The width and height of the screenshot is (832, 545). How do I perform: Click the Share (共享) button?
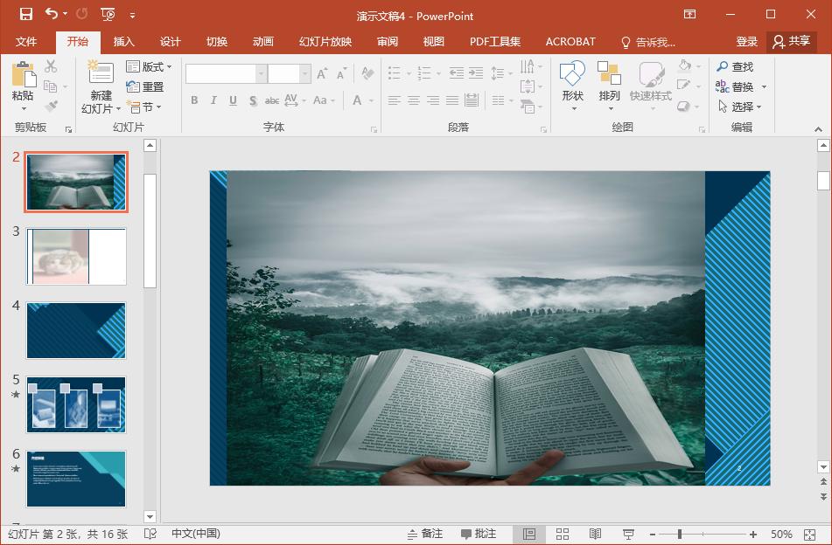pyautogui.click(x=792, y=42)
